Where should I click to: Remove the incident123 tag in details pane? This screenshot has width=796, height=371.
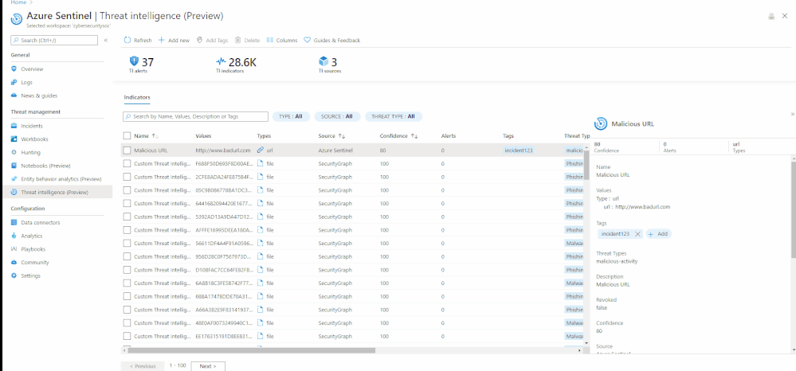637,234
